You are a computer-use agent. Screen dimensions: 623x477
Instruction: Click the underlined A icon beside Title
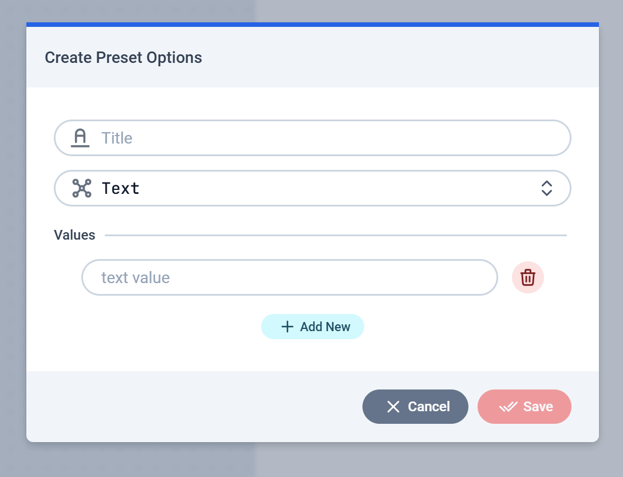[80, 138]
